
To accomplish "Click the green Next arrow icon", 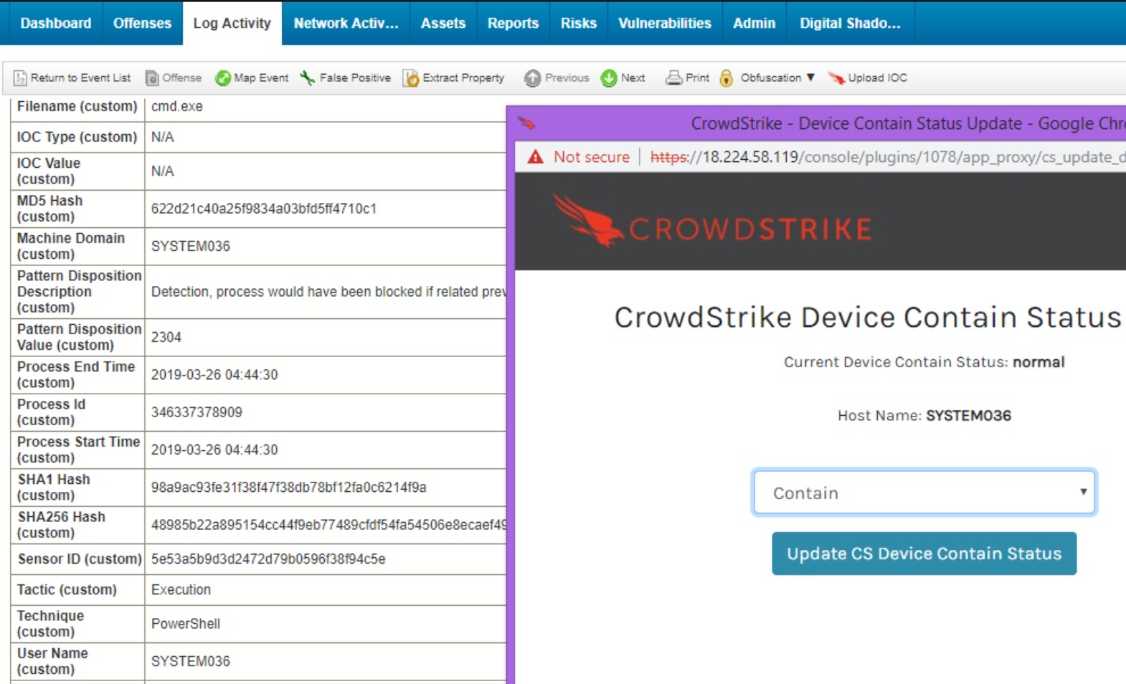I will tap(609, 78).
